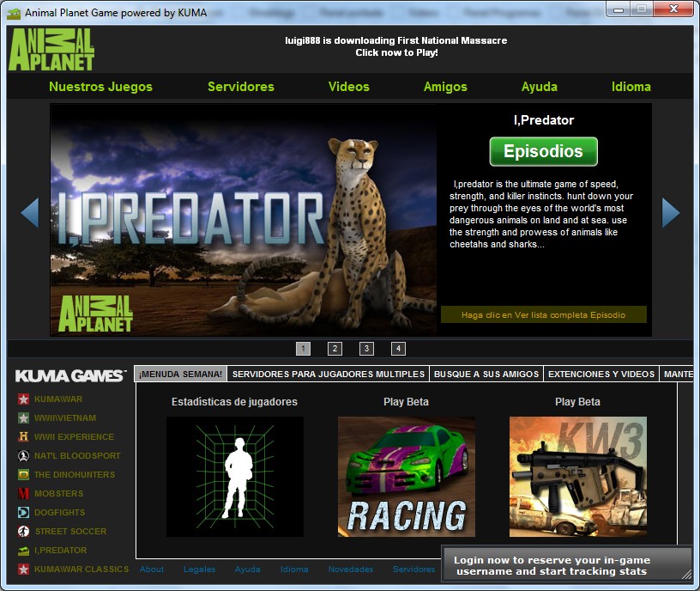Switch to Servidores Para Jugadores Multiples tab

tap(328, 374)
